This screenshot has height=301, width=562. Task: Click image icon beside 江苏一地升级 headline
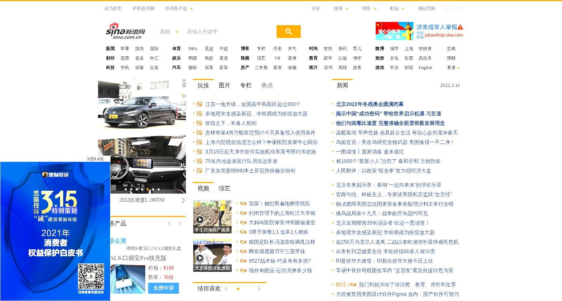pos(199,104)
